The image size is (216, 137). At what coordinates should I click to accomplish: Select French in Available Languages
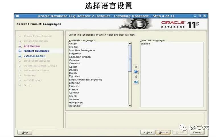pos(98,90)
